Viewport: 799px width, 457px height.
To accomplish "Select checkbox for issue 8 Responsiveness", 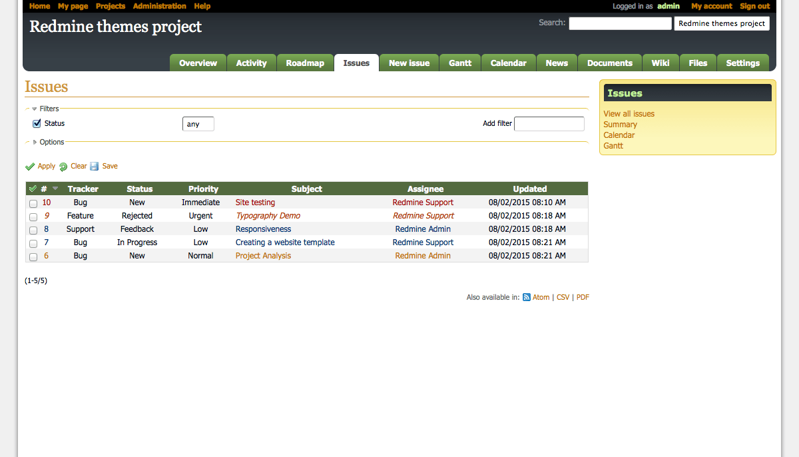I will click(x=33, y=230).
